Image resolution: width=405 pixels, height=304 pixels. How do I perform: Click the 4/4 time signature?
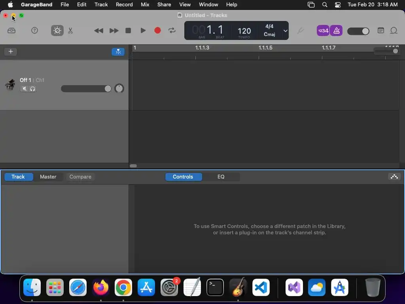pos(269,27)
